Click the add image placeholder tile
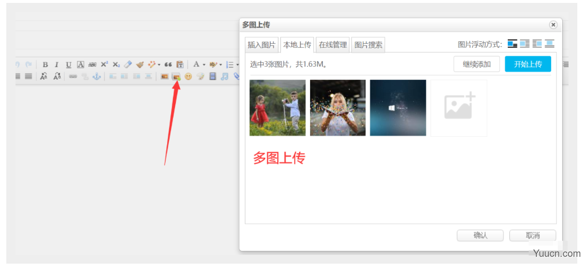The image size is (587, 268). [x=459, y=108]
